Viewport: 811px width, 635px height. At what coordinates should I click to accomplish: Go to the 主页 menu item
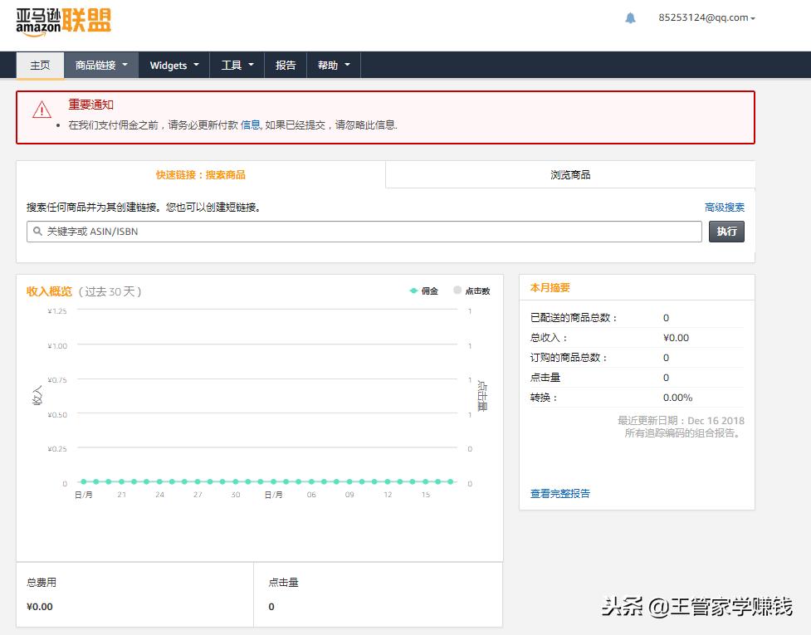[39, 64]
